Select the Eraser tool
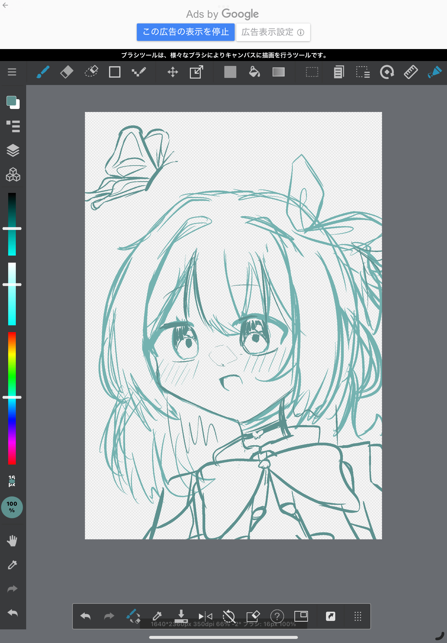Screen dimensions: 447x643 [67, 72]
